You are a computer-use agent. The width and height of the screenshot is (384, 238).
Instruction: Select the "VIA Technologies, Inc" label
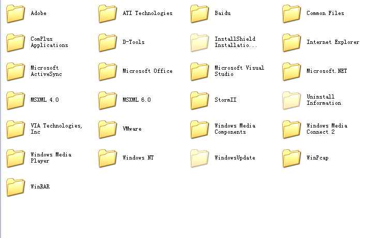pyautogui.click(x=56, y=129)
